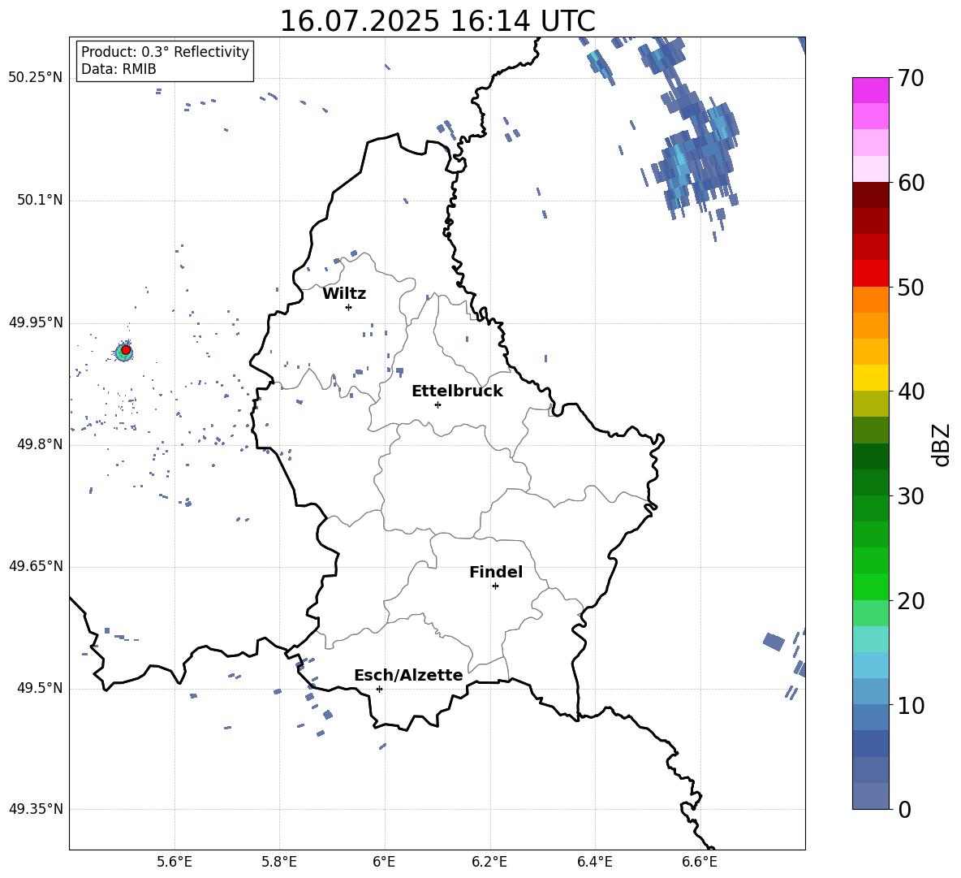Click the magenta 68-70 dBZ colorbar segment
This screenshot has width=961, height=878.
click(x=870, y=90)
